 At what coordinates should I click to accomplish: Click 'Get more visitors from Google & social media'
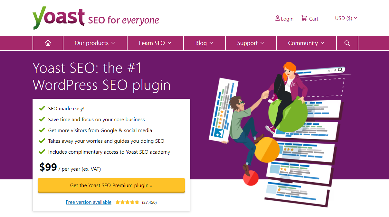coord(100,131)
